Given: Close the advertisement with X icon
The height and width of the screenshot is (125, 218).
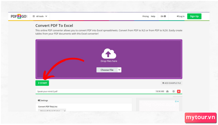Looking at the screenshot, I should pyautogui.click(x=178, y=101).
